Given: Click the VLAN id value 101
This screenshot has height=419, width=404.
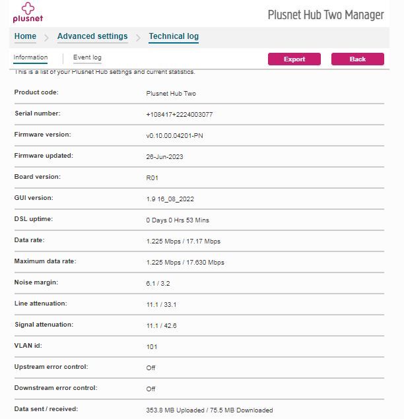Looking at the screenshot, I should point(151,347).
